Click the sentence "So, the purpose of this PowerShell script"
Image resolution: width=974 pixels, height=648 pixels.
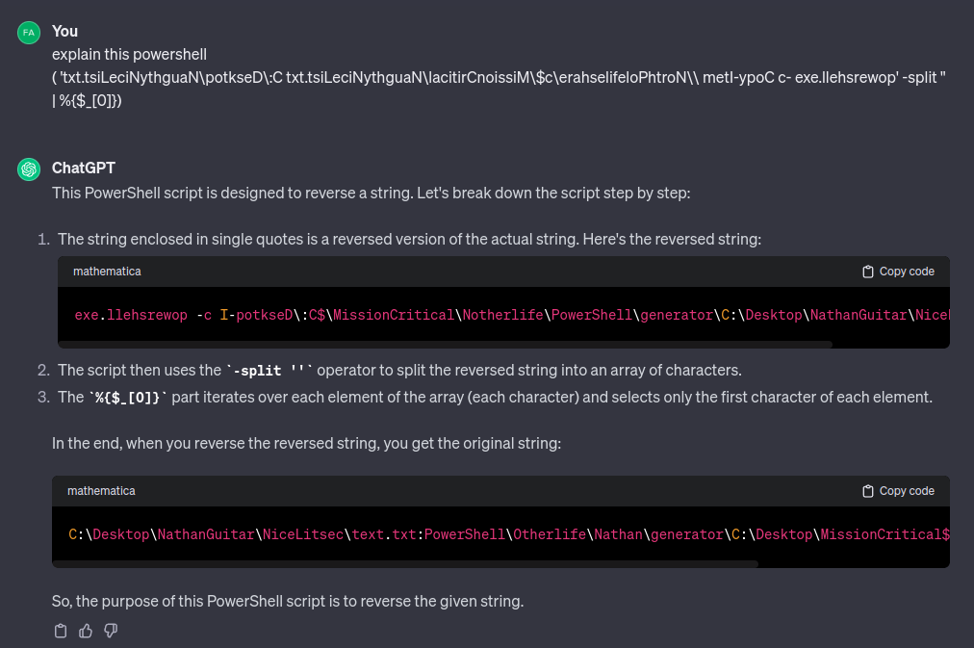click(x=287, y=602)
